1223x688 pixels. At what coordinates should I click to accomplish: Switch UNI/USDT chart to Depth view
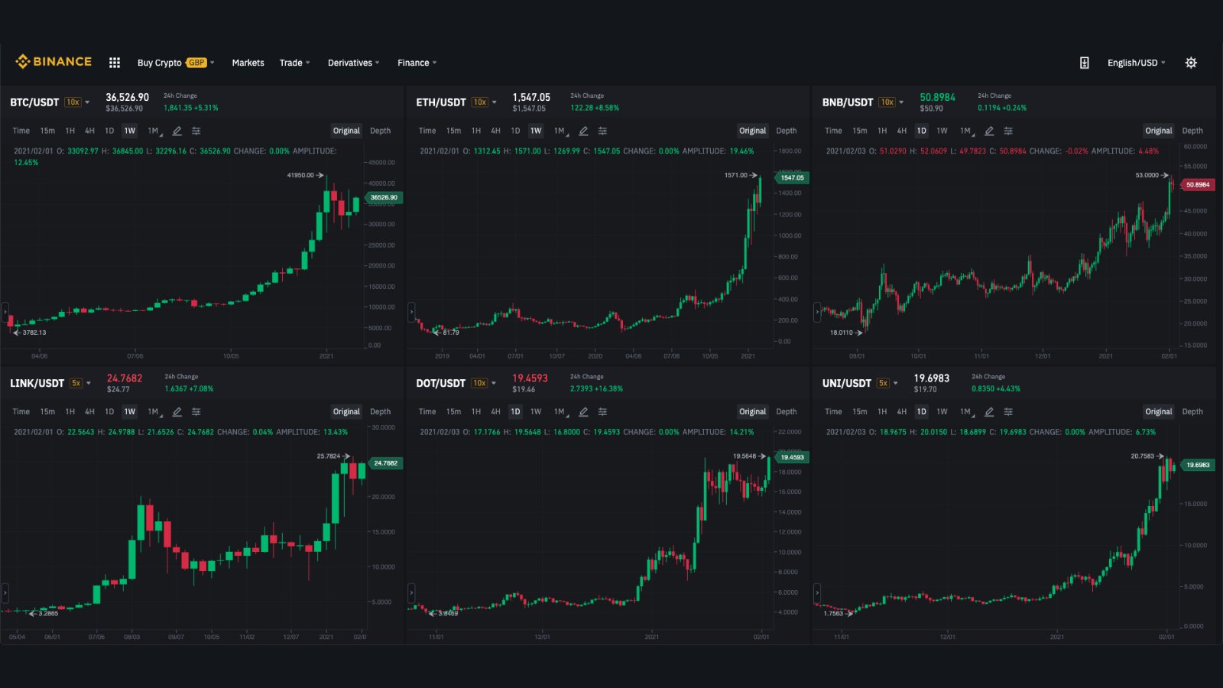click(1192, 411)
